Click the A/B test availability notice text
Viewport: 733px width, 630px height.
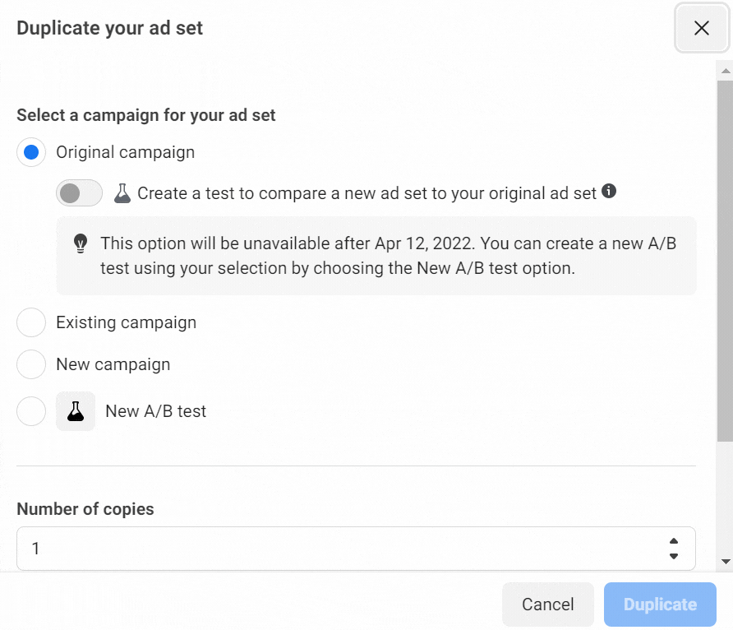coord(388,256)
